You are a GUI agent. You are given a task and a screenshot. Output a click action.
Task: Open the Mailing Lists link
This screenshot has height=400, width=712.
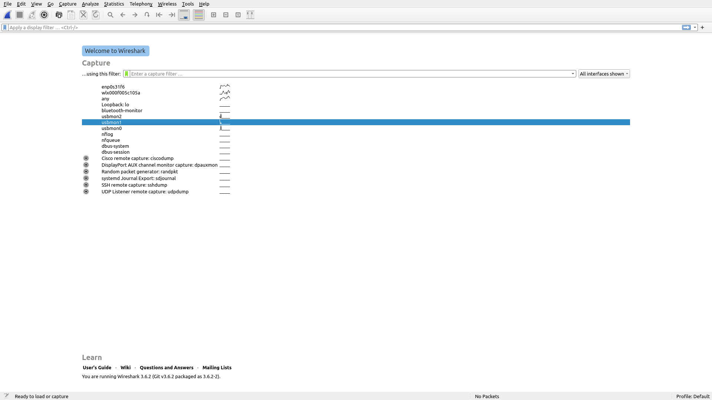click(217, 367)
